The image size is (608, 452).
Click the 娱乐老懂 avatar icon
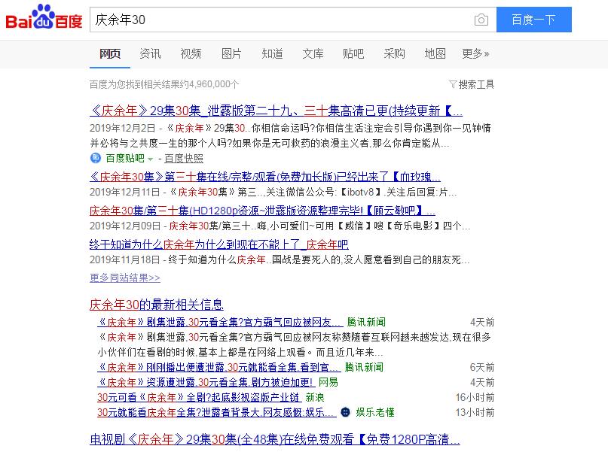point(345,411)
